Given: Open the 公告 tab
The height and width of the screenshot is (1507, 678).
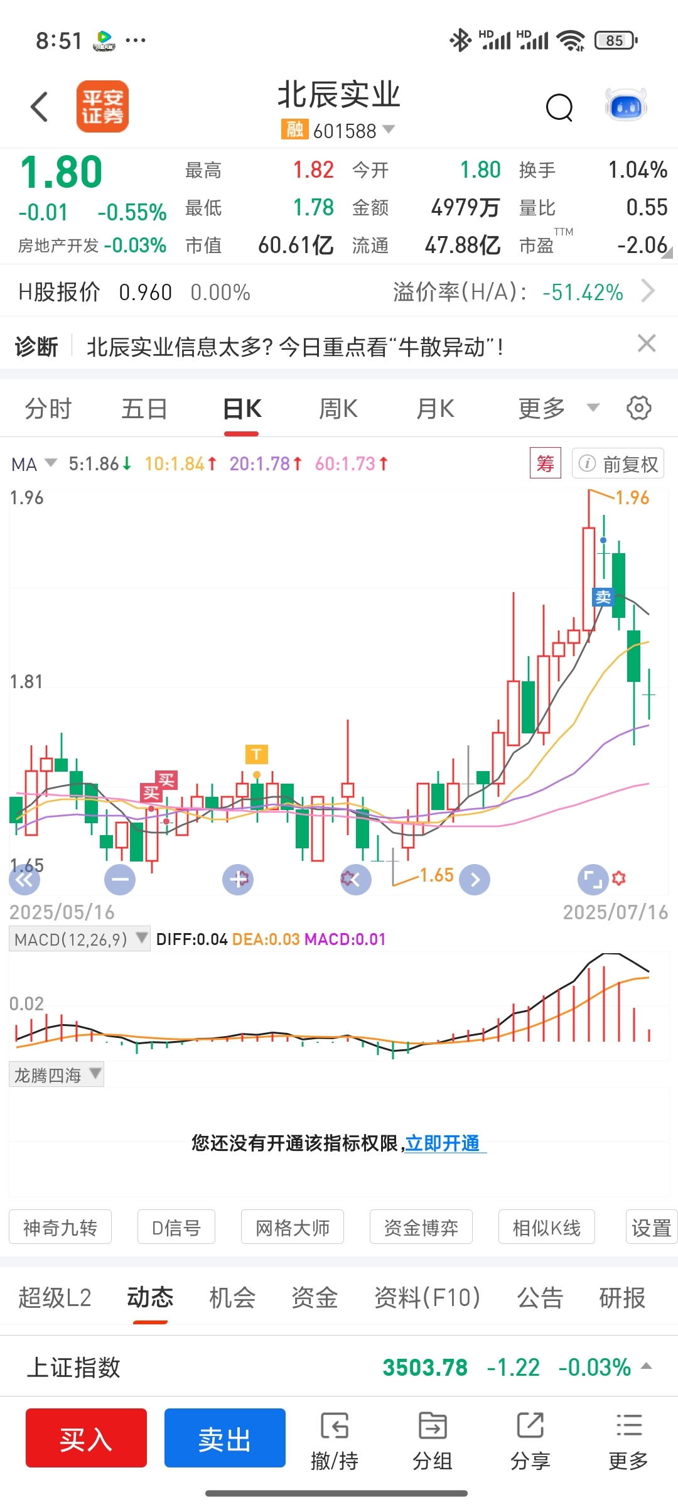Looking at the screenshot, I should (x=540, y=1297).
